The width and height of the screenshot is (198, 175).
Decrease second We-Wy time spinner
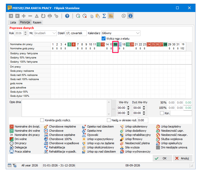(128, 114)
